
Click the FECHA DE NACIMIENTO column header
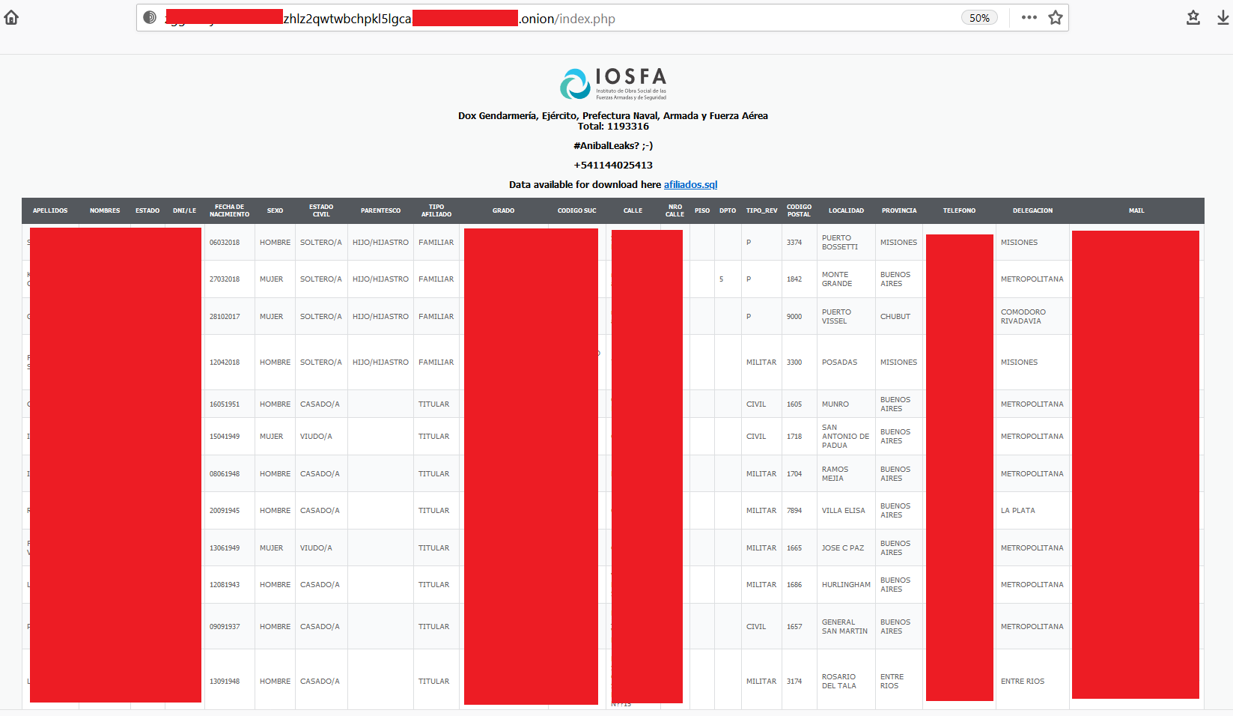click(x=229, y=210)
